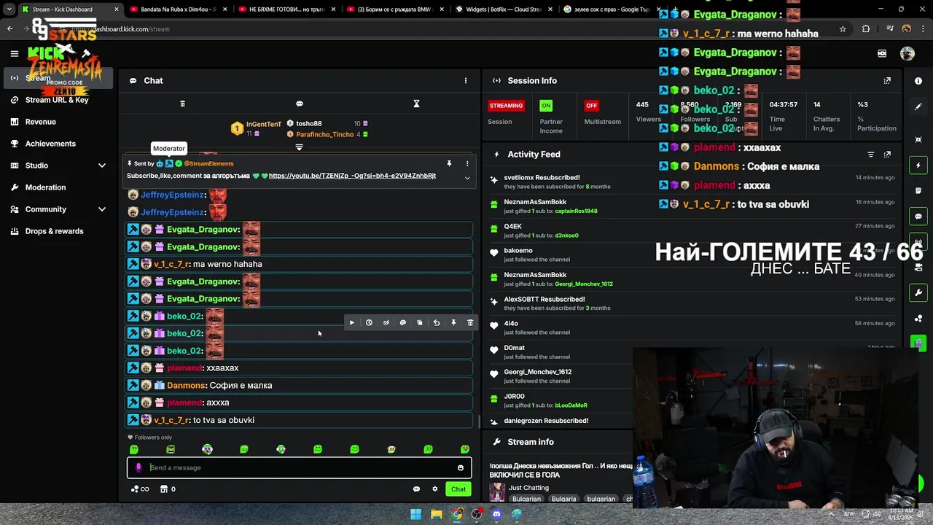Click the crossed-eye hide icon in message toolbar
The height and width of the screenshot is (525, 933).
click(386, 322)
